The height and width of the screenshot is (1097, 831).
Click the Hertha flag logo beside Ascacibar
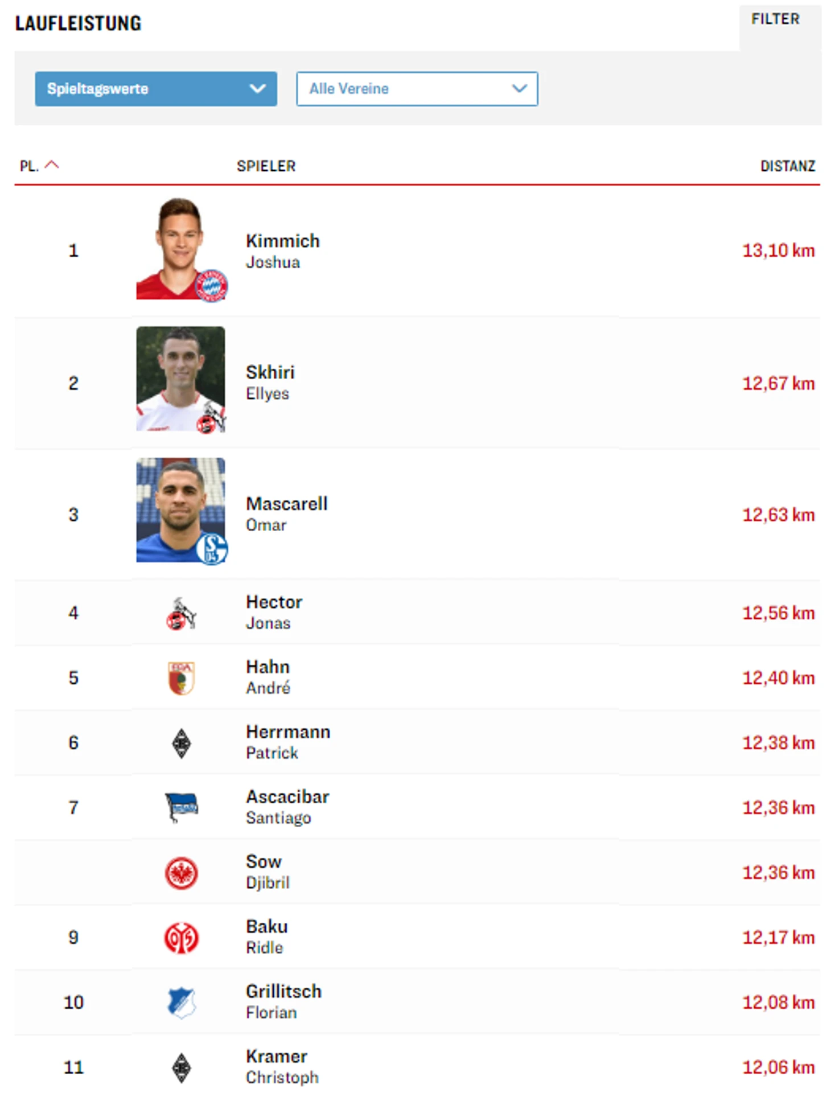pyautogui.click(x=181, y=807)
